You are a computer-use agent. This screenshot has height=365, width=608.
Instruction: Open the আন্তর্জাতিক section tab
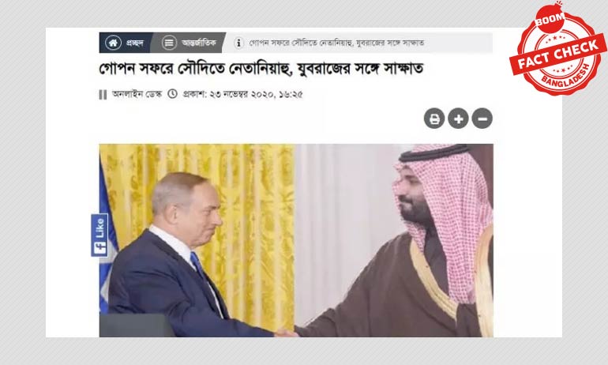pos(198,43)
